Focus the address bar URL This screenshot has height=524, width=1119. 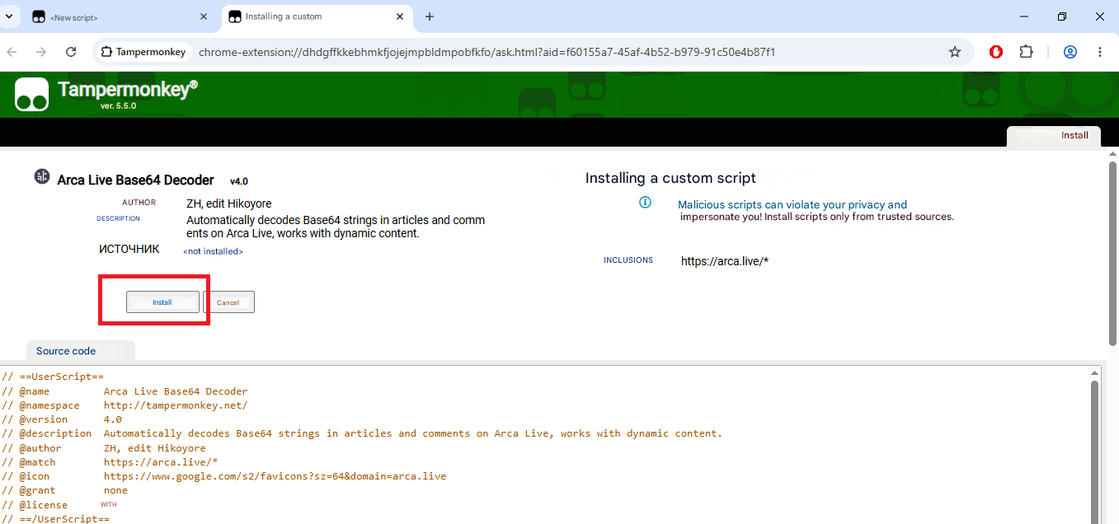pyautogui.click(x=487, y=52)
